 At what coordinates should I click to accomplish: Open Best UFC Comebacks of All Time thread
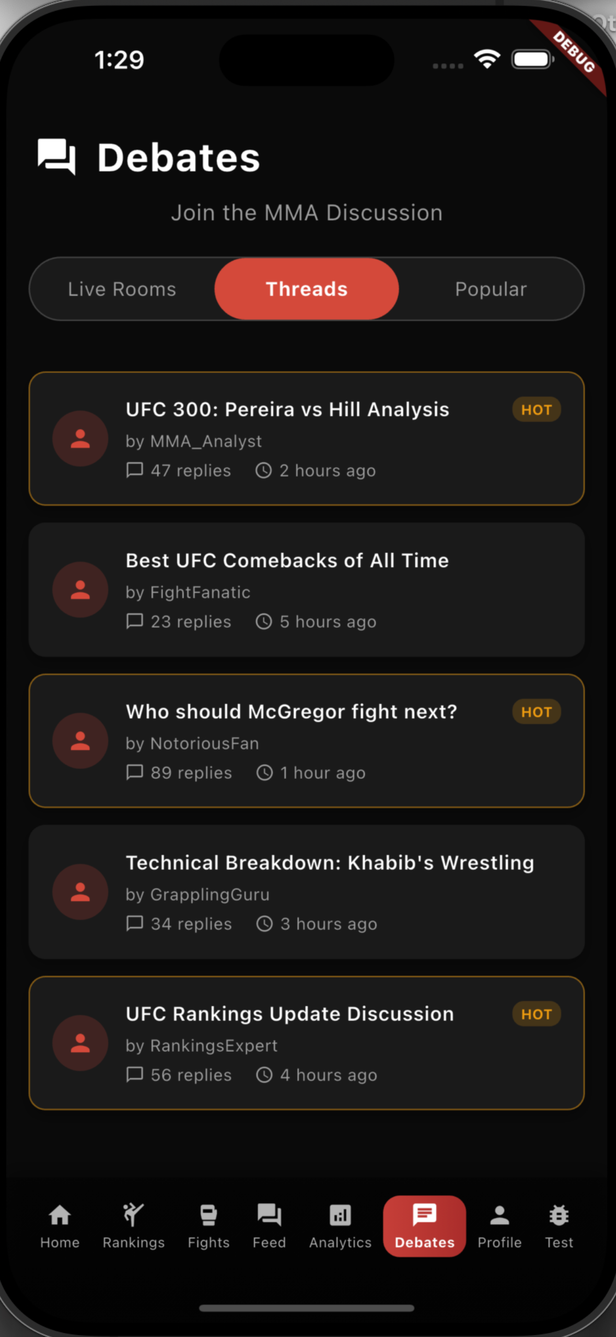(x=287, y=561)
